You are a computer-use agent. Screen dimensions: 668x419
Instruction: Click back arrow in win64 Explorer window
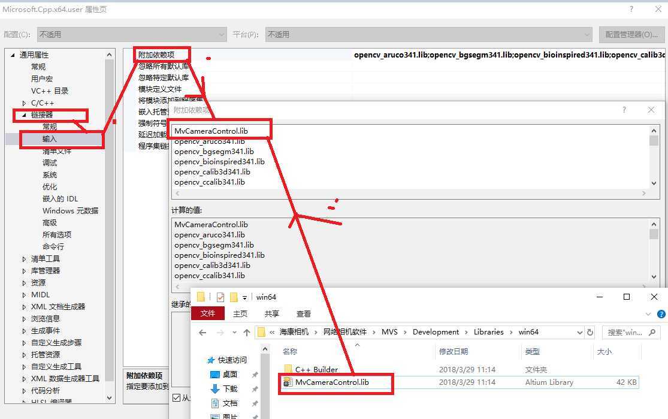pos(202,333)
